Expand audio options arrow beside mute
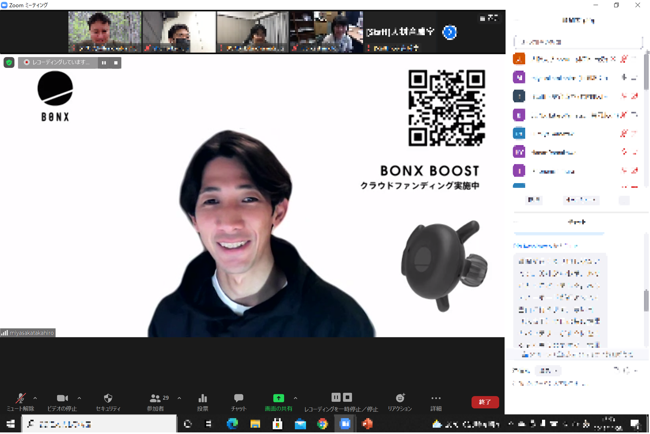Image resolution: width=650 pixels, height=434 pixels. click(x=35, y=398)
